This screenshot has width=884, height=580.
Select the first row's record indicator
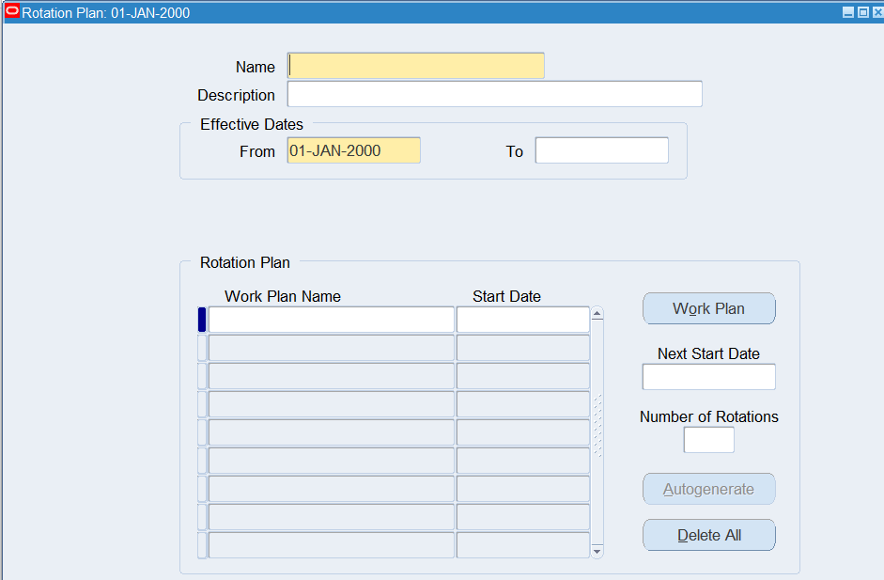(202, 320)
